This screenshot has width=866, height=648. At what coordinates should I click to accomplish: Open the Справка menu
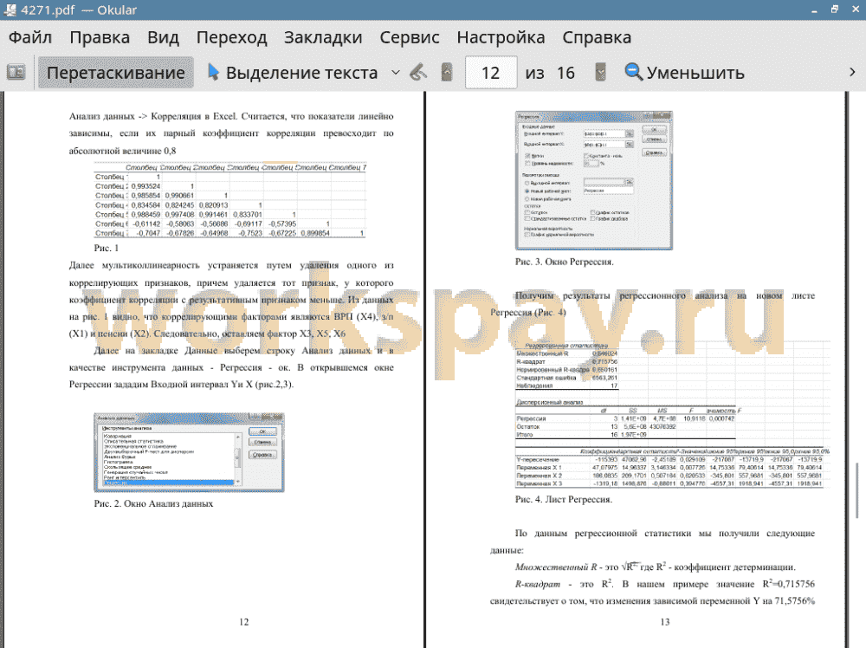pos(597,37)
